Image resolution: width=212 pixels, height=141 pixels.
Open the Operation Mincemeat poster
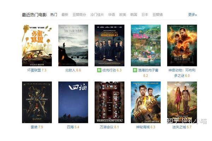coord(110,45)
